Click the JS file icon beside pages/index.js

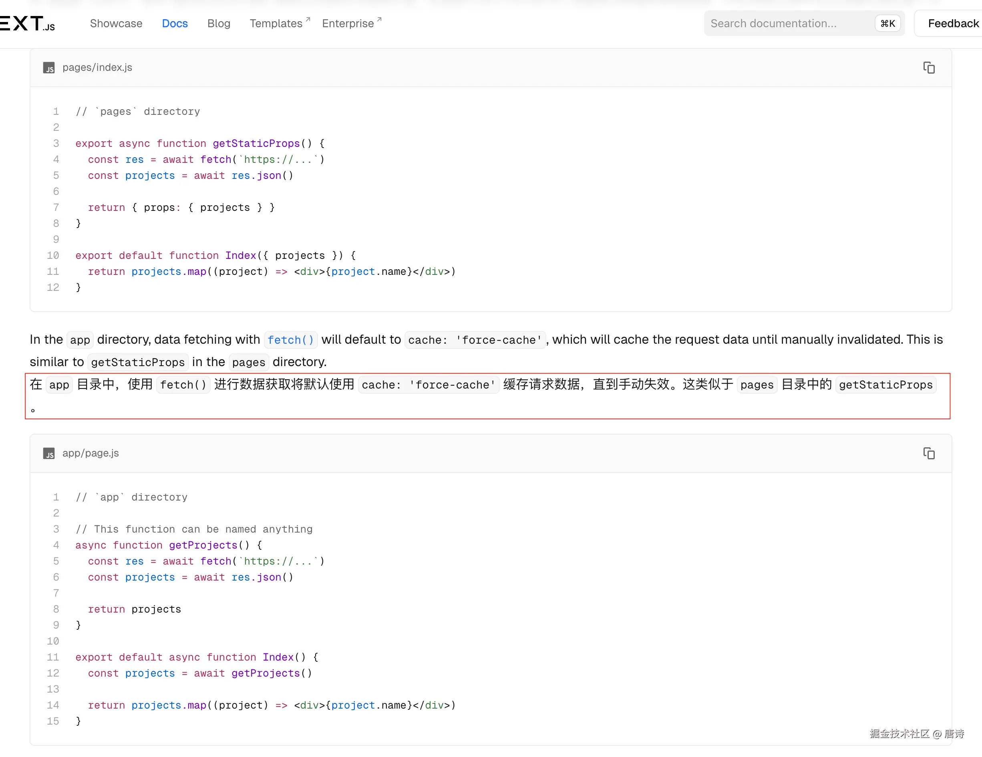pos(48,68)
